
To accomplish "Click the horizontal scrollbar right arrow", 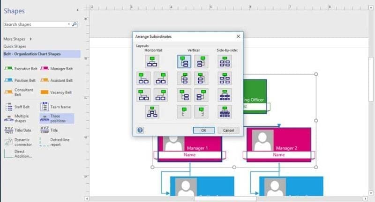I will [365, 198].
